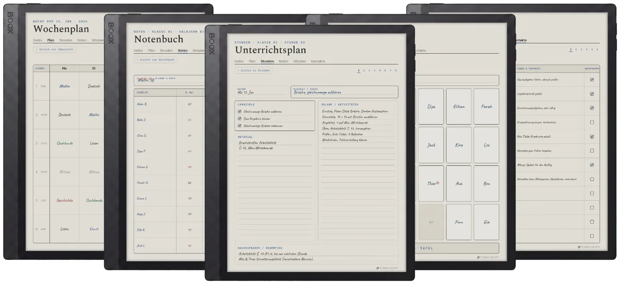Click 'Geschichte' cell in Wochenplan
Image resolution: width=620 pixels, height=284 pixels.
(x=65, y=200)
